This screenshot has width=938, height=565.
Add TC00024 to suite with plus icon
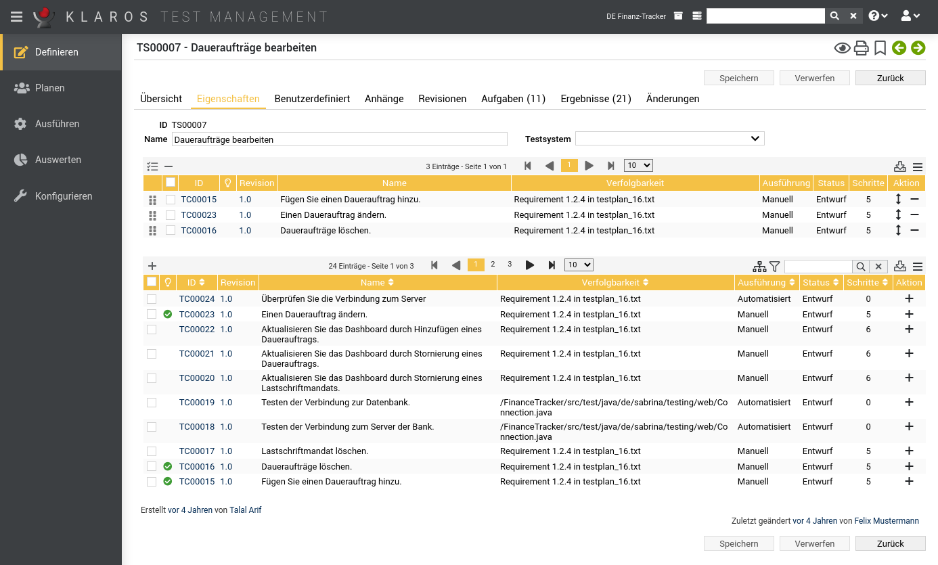click(909, 298)
